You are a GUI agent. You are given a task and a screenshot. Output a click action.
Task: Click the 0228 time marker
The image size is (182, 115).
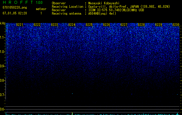click(x=141, y=25)
